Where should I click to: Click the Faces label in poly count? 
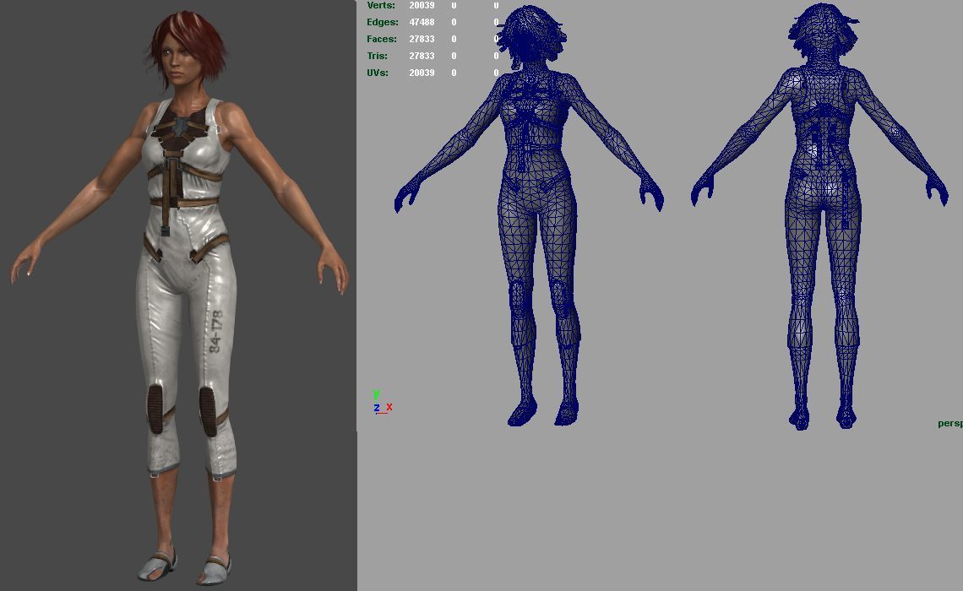381,39
